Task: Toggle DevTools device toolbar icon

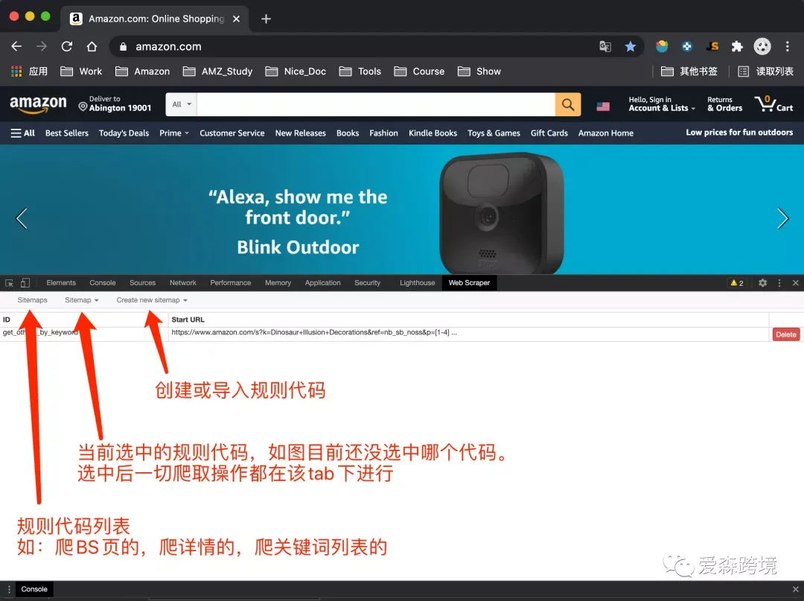Action: point(25,283)
